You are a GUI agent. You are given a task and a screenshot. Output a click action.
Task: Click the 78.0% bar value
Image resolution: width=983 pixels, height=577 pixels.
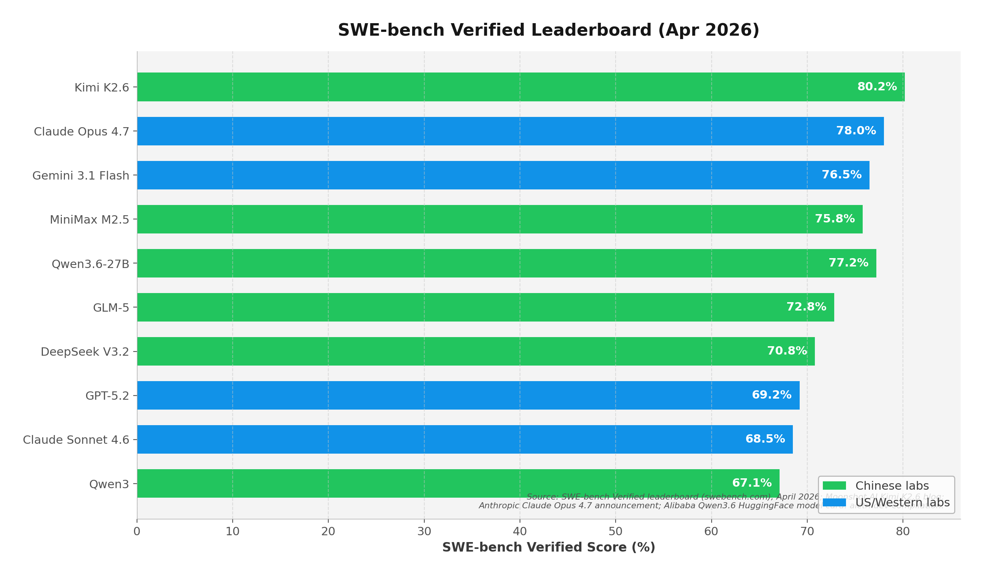pos(856,131)
